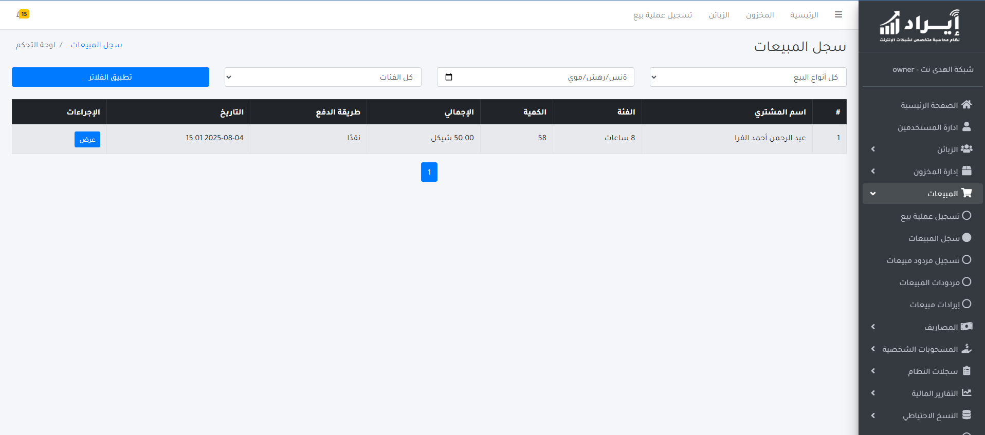Open المخزون in the top navigation
Screen dimensions: 985x435
point(760,15)
